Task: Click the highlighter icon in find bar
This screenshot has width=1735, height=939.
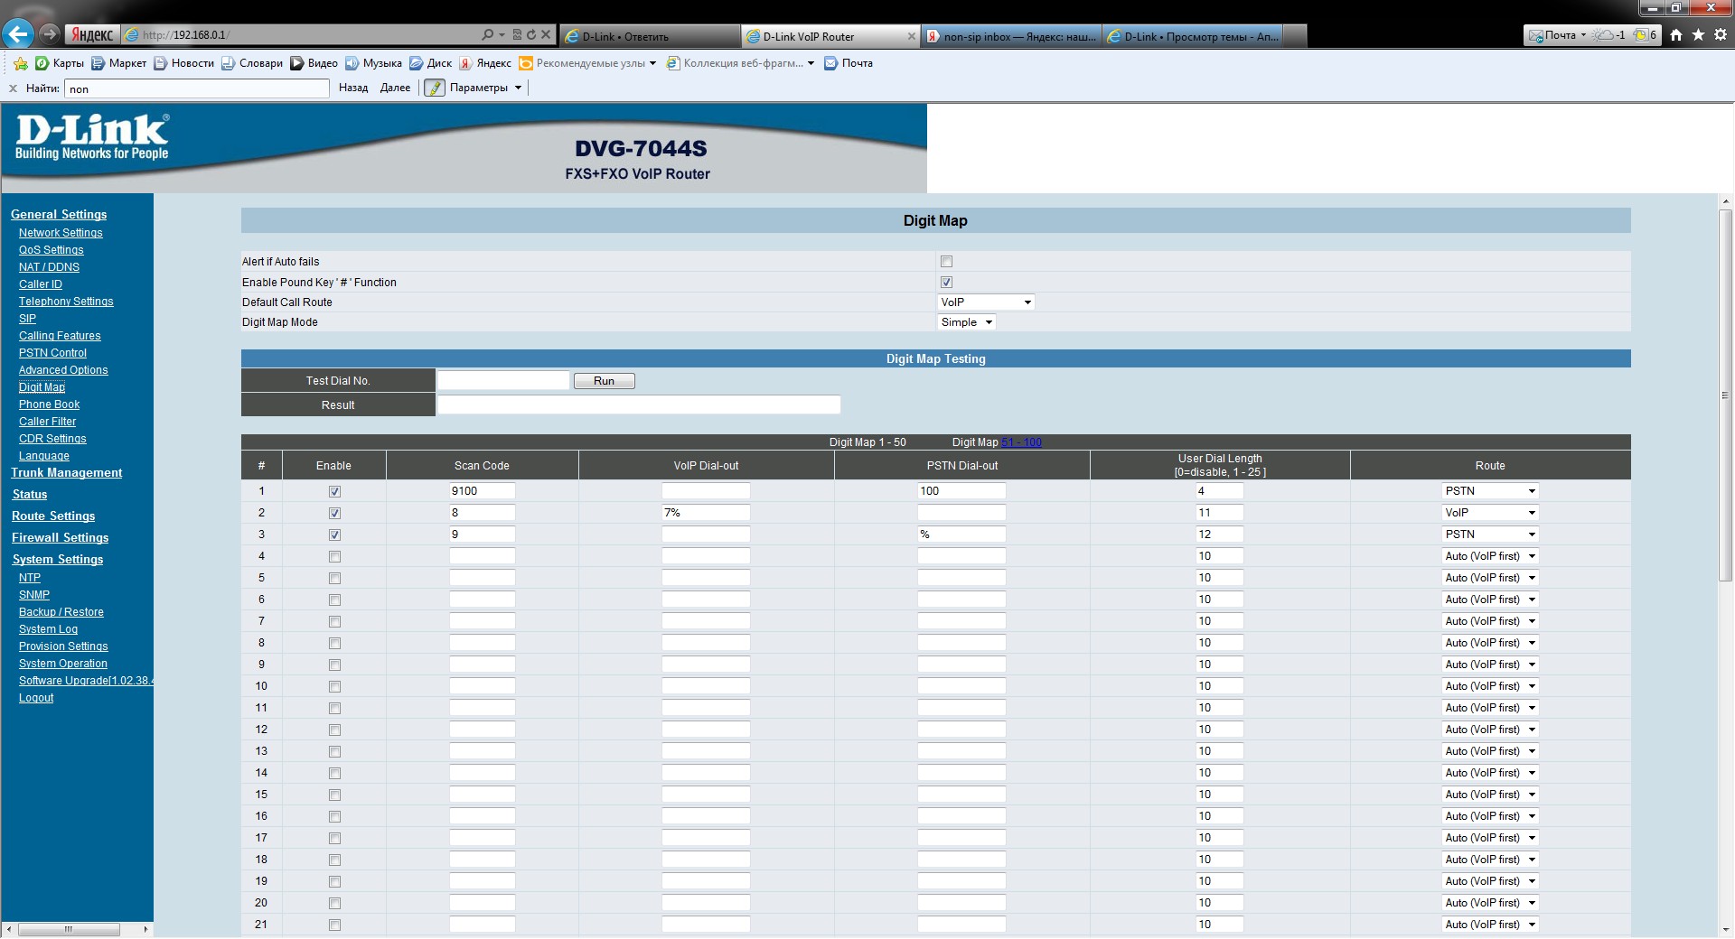Action: tap(435, 88)
